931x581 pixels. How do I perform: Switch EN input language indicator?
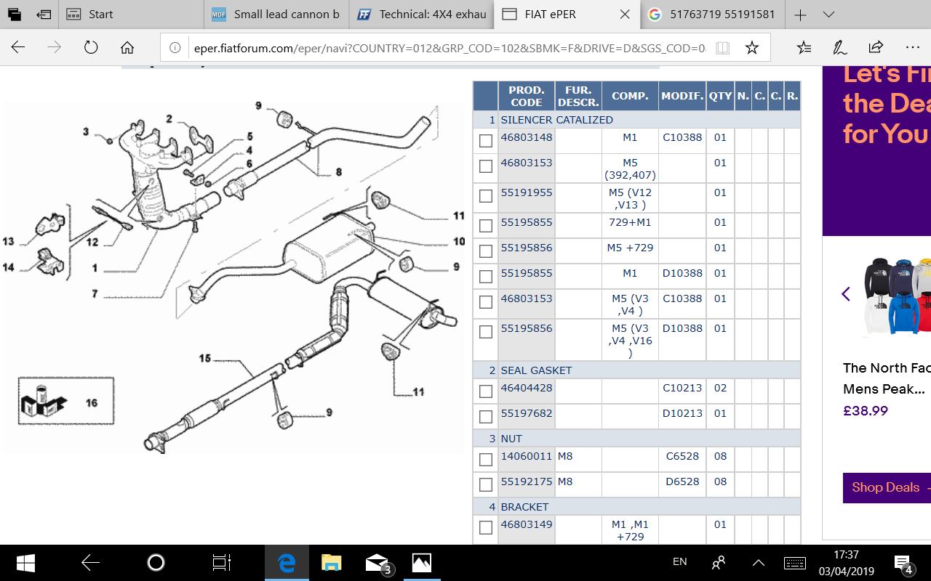(679, 562)
